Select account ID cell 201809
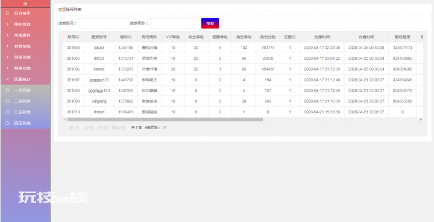Screen dimensions: 434x222 click(74, 101)
